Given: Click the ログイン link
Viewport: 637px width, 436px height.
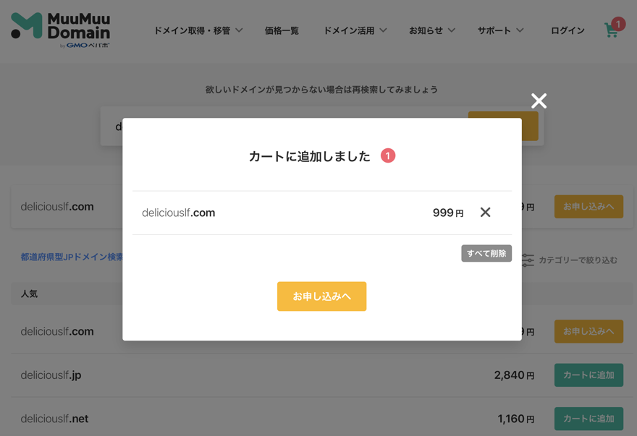Looking at the screenshot, I should click(x=568, y=30).
